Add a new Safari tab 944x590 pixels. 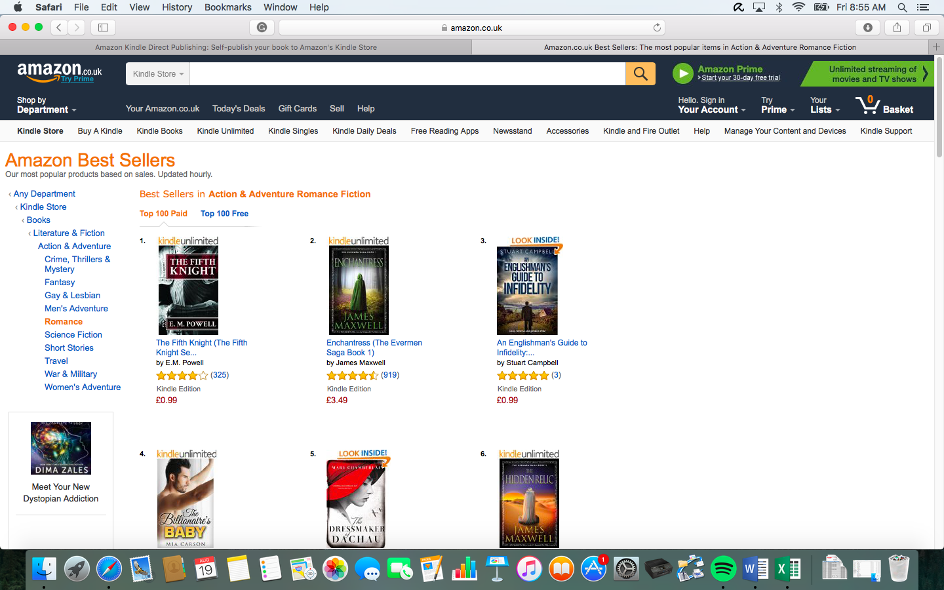click(x=936, y=47)
